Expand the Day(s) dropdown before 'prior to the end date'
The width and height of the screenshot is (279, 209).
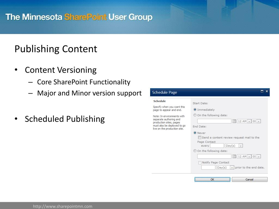coord(225,167)
